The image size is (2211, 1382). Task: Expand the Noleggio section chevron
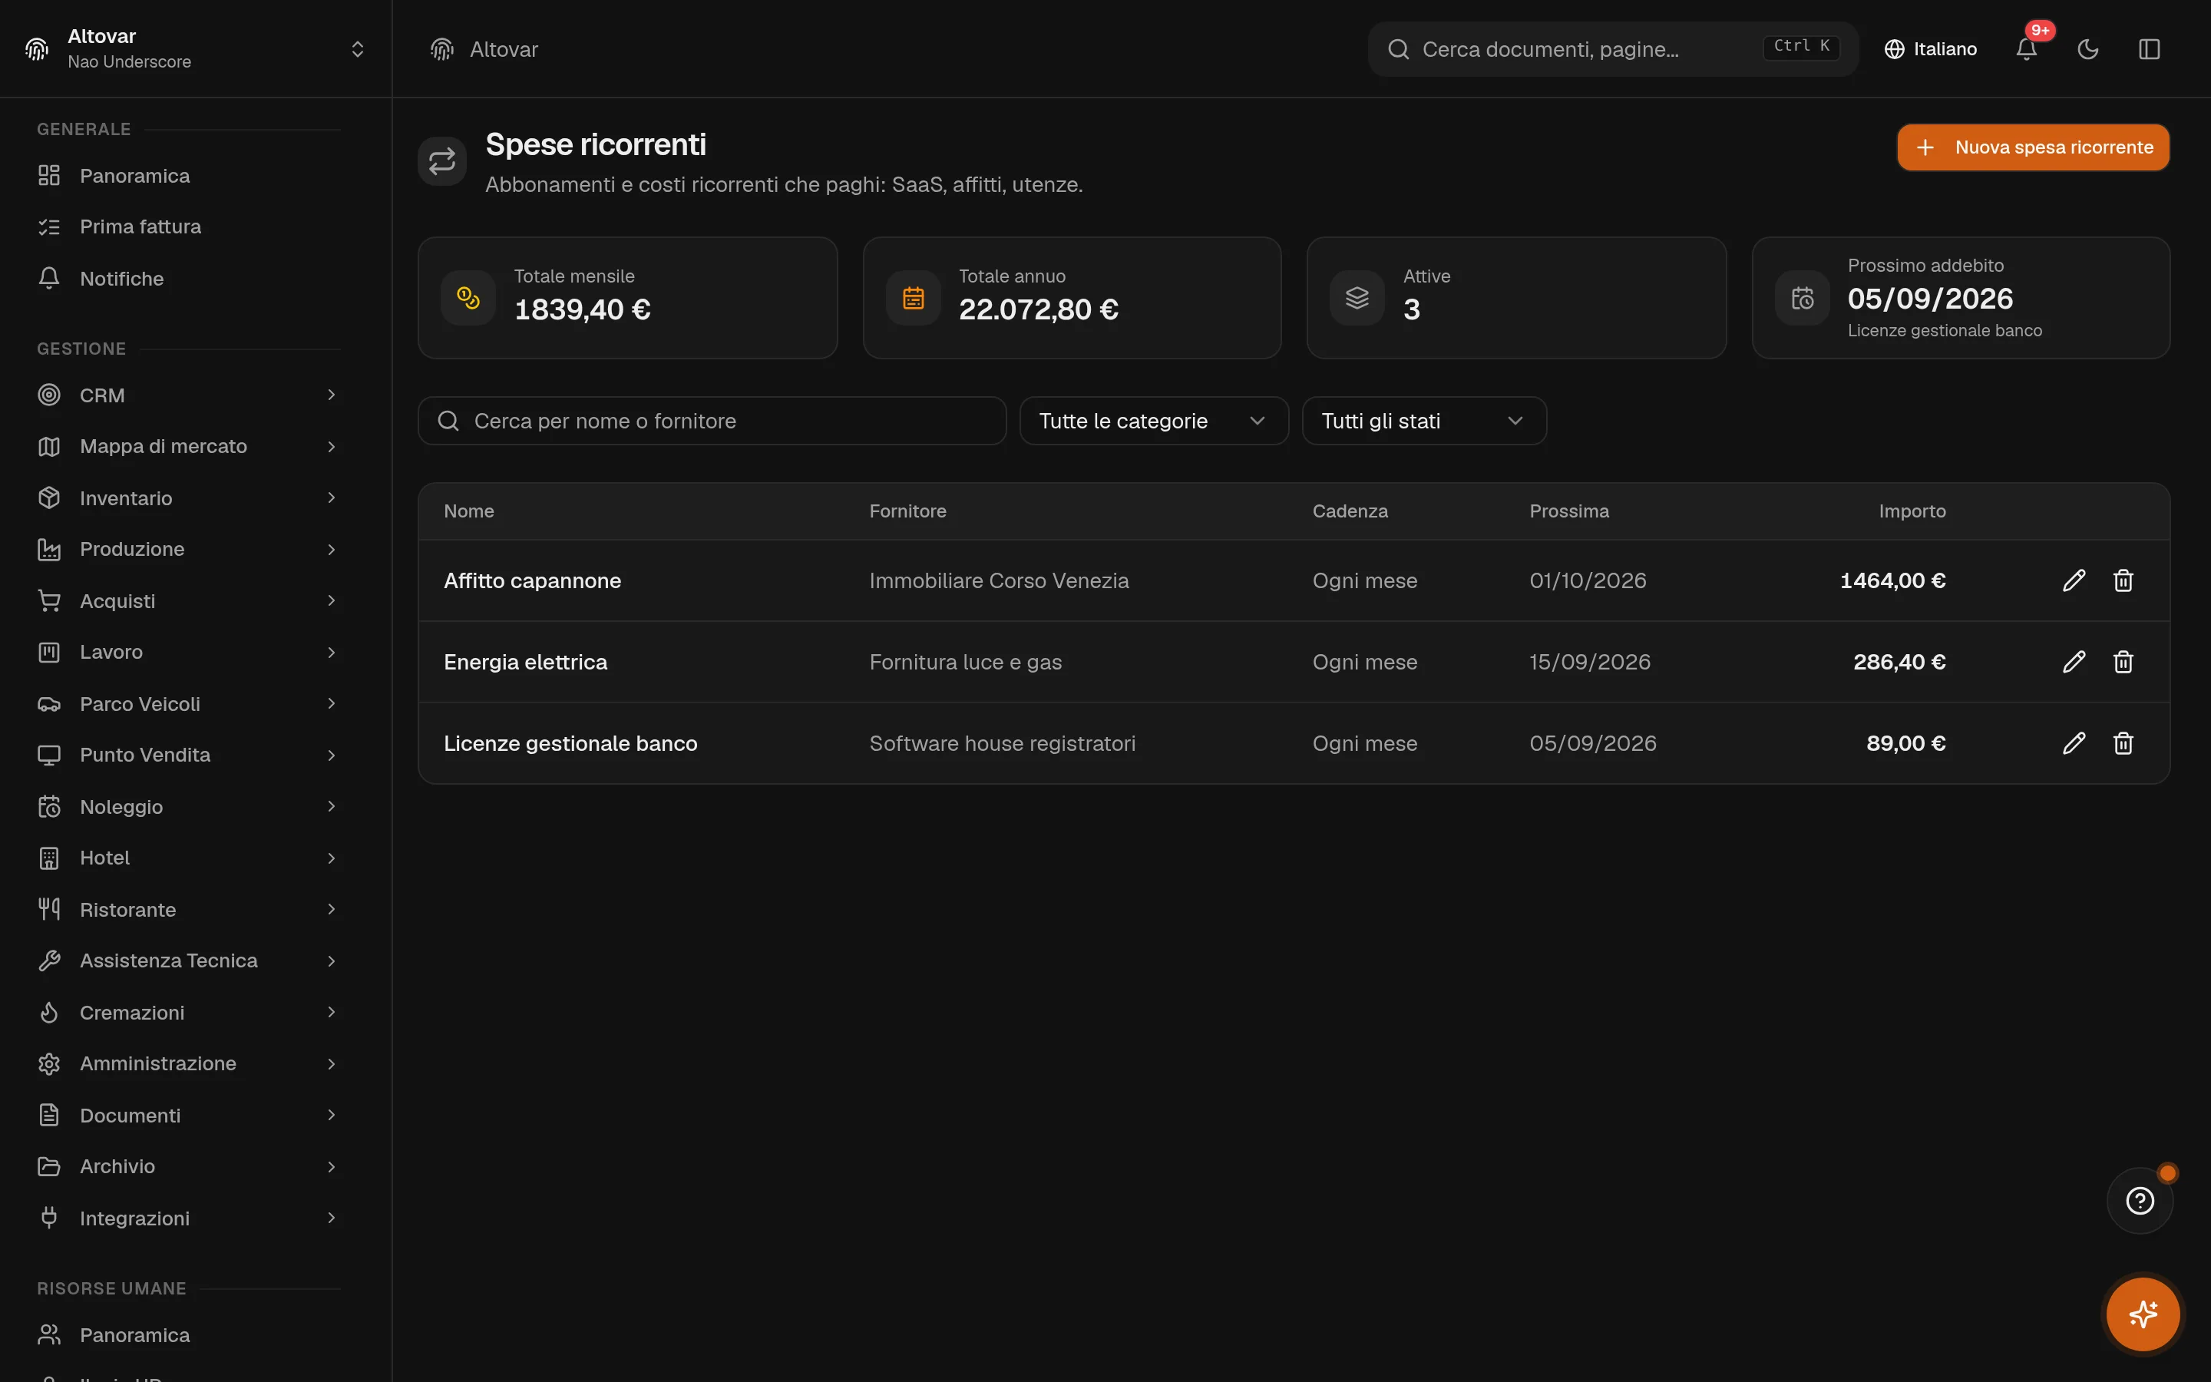click(332, 806)
